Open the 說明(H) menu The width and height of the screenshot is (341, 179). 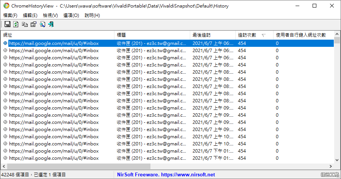click(x=92, y=15)
